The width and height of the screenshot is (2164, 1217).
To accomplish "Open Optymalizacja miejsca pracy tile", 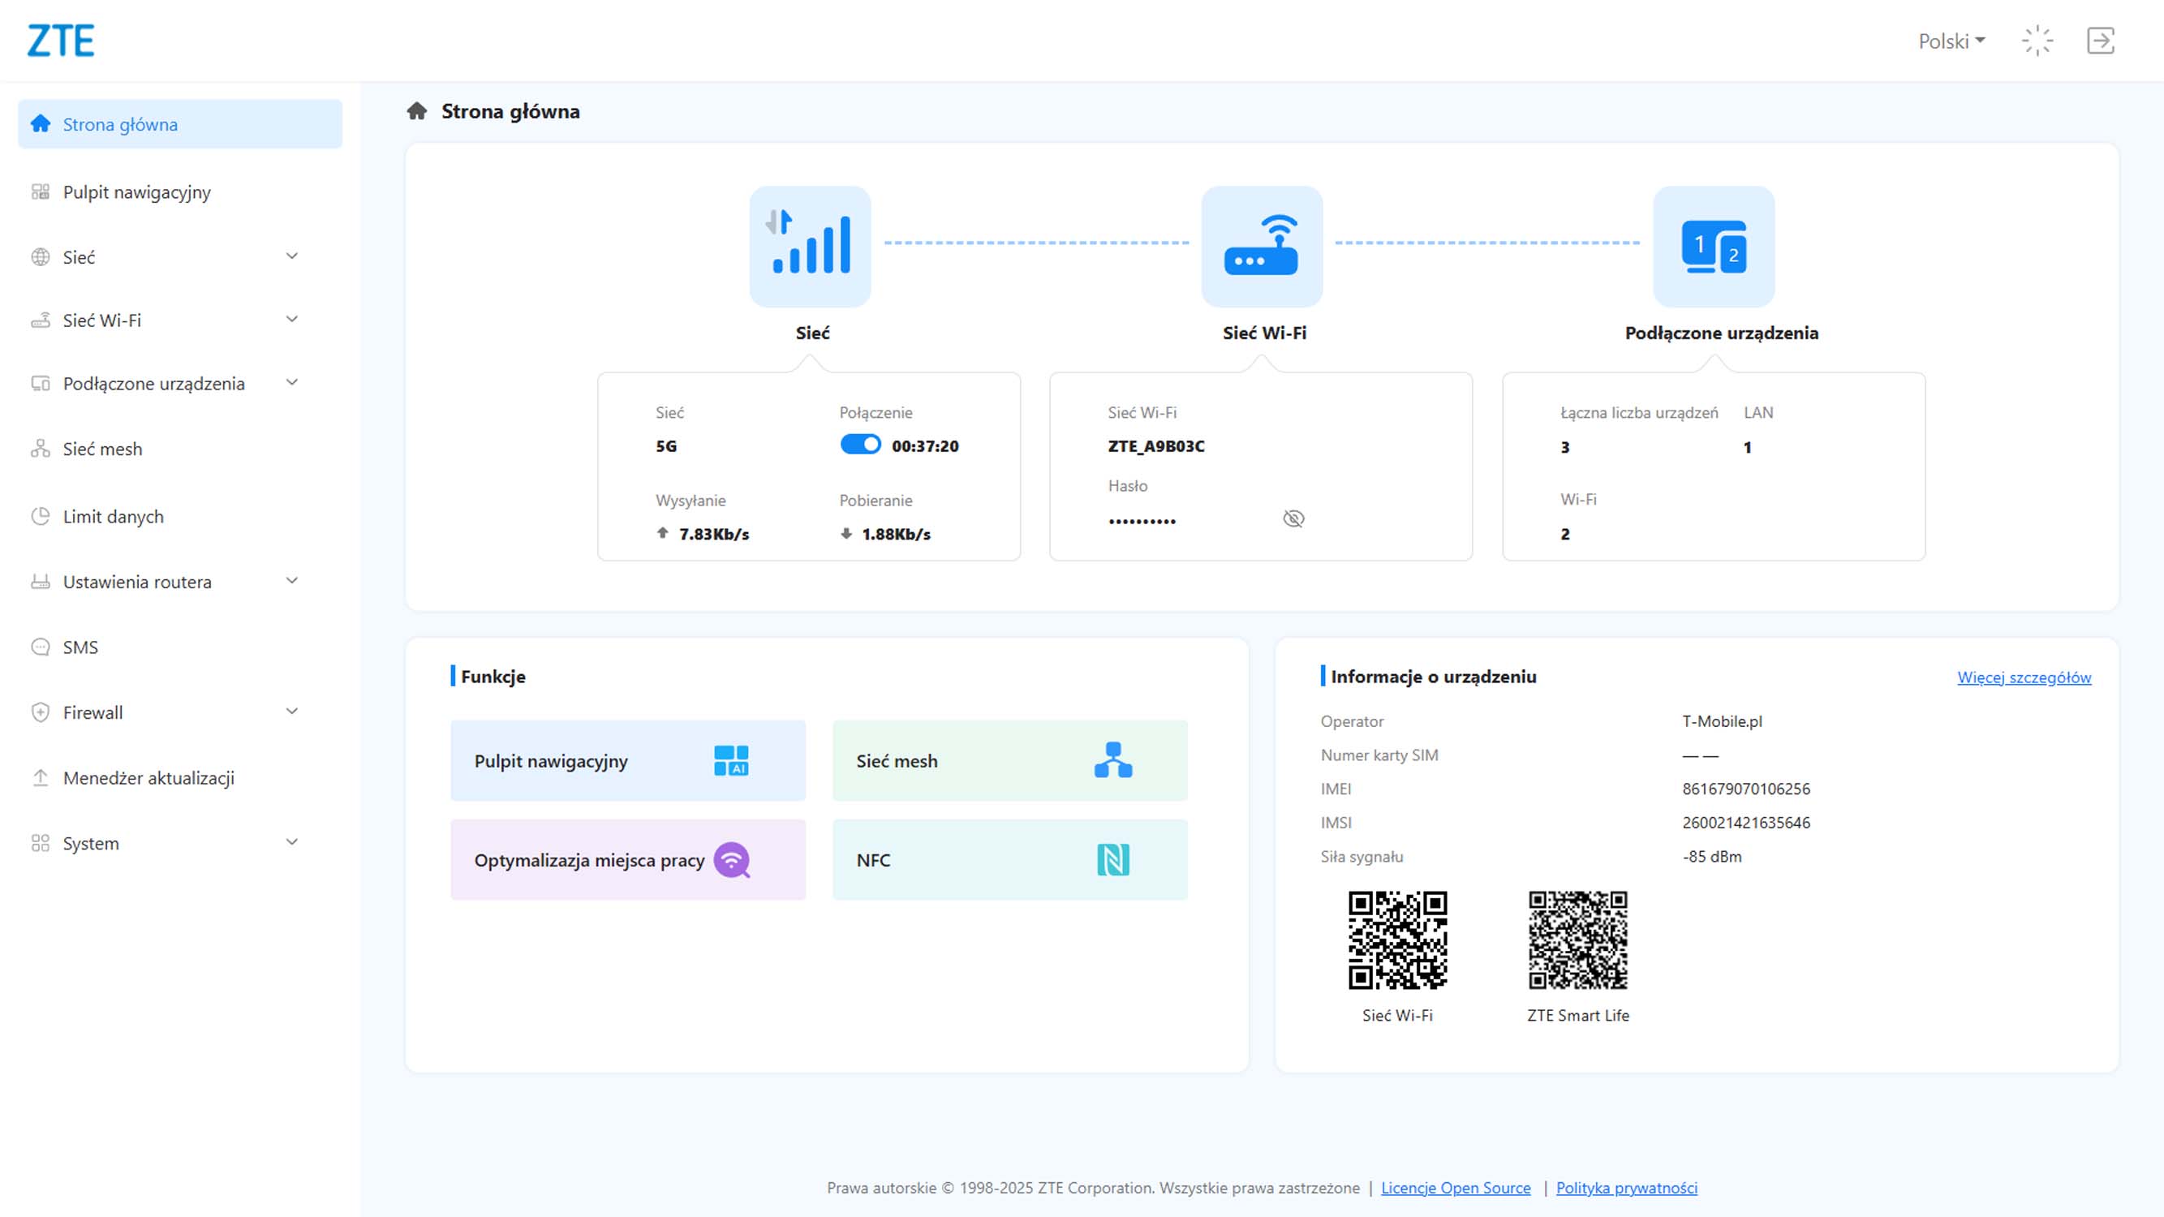I will point(627,859).
